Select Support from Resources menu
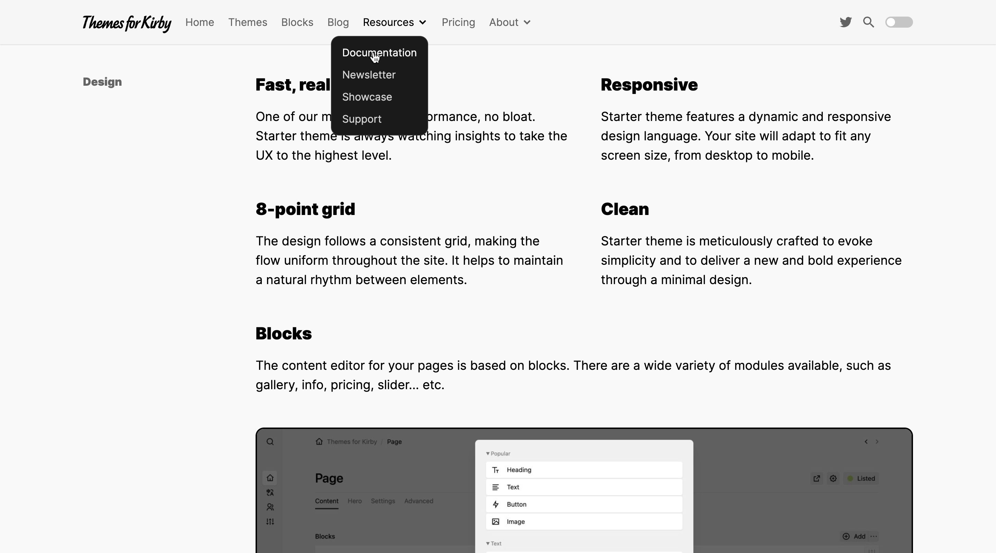996x553 pixels. [362, 119]
